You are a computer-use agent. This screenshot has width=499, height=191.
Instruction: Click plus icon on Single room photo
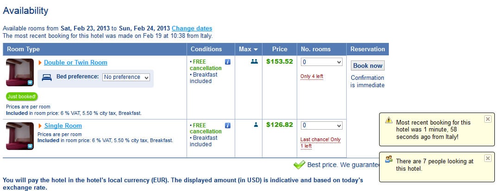[x=30, y=146]
